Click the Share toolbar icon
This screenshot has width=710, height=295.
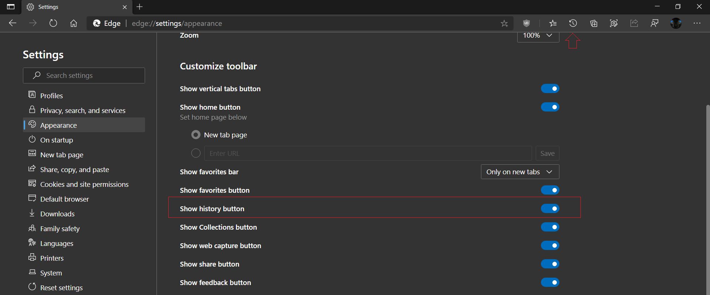pos(634,23)
